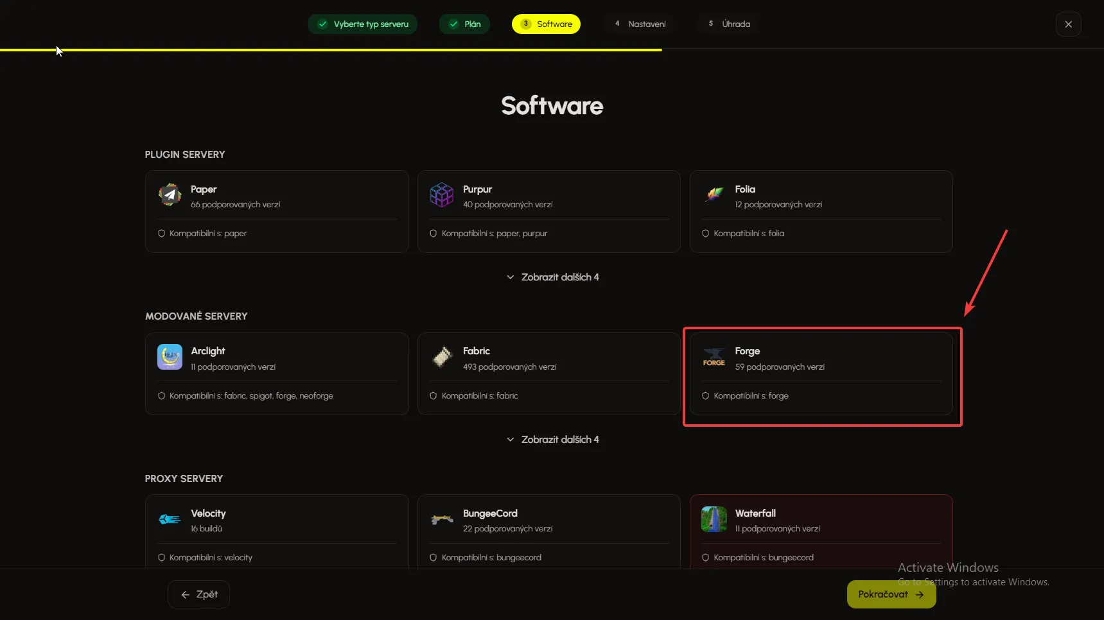Screen dimensions: 1104x620
Task: Click the left arrow icon in Zpět button
Action: [186, 595]
